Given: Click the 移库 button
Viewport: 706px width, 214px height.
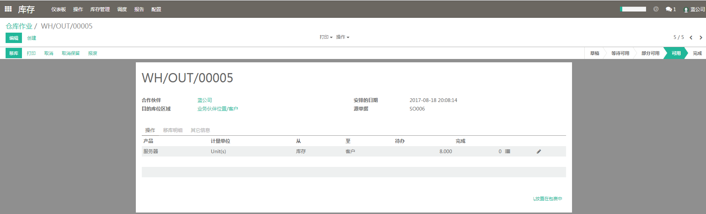Looking at the screenshot, I should (14, 53).
